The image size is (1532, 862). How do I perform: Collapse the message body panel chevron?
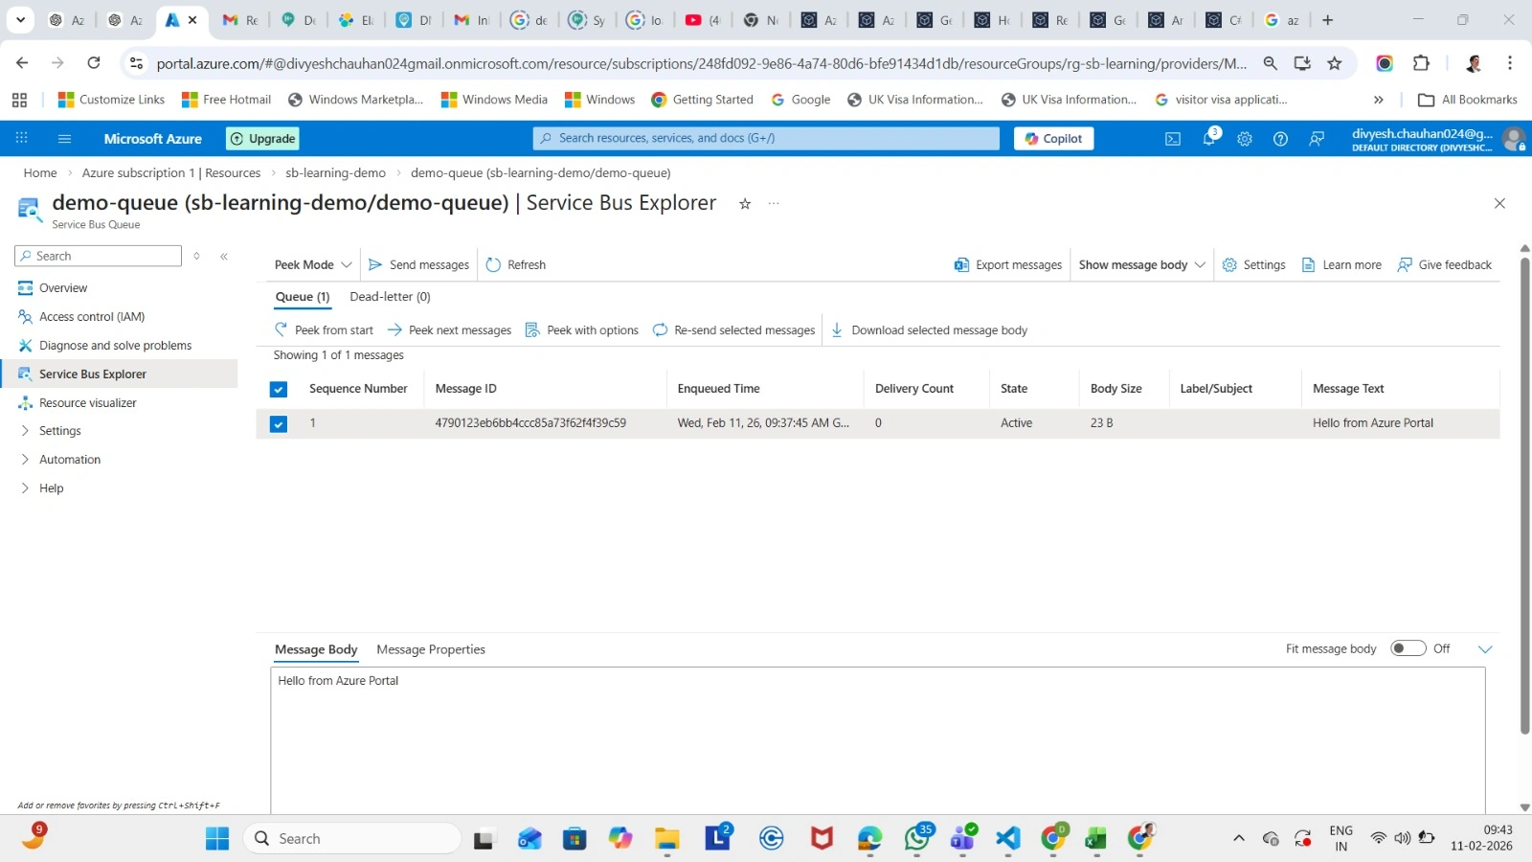click(1485, 649)
